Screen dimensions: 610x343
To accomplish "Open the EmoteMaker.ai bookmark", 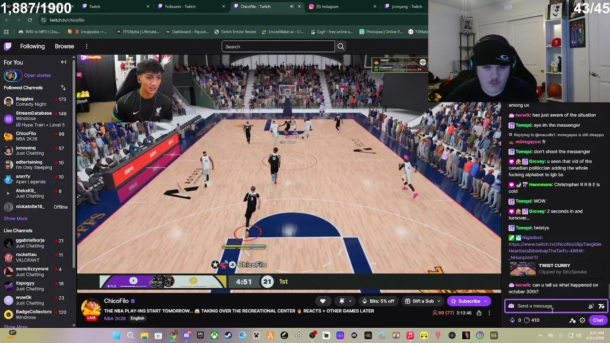I will click(x=282, y=31).
